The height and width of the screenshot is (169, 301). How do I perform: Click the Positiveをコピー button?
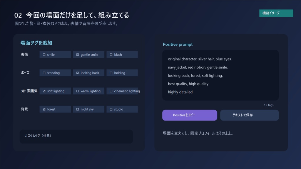[x=190, y=115]
